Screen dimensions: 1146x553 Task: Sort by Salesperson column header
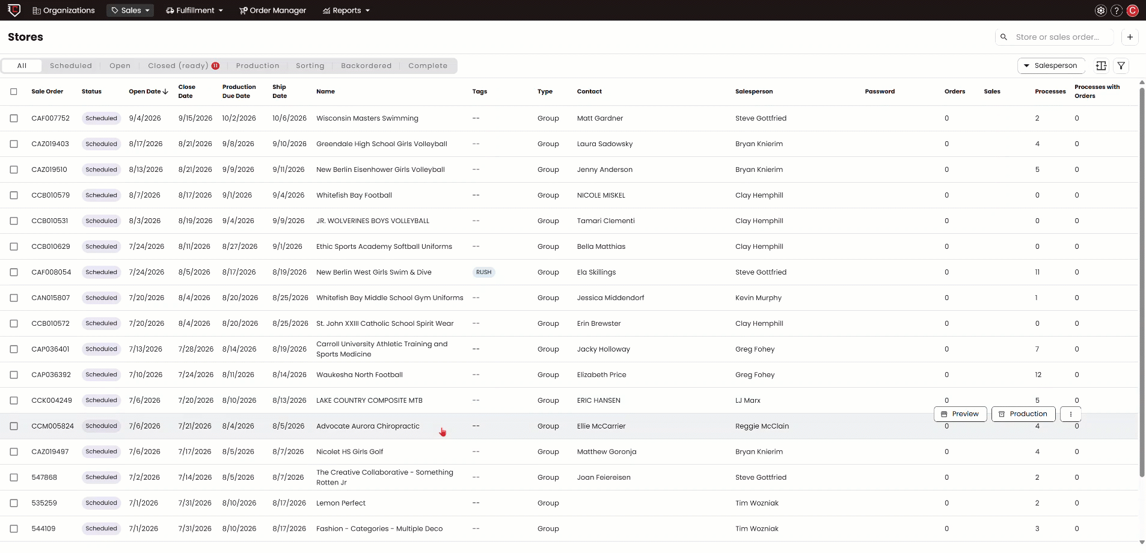(754, 91)
